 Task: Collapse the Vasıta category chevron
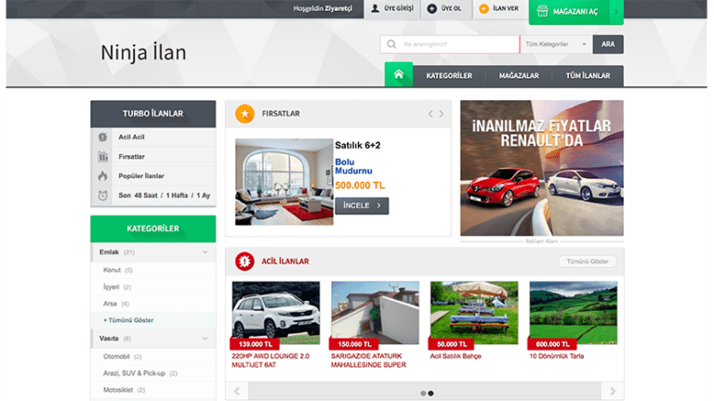(205, 339)
